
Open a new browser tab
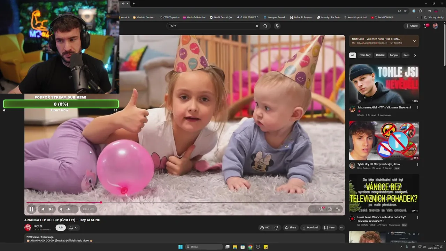tap(133, 3)
